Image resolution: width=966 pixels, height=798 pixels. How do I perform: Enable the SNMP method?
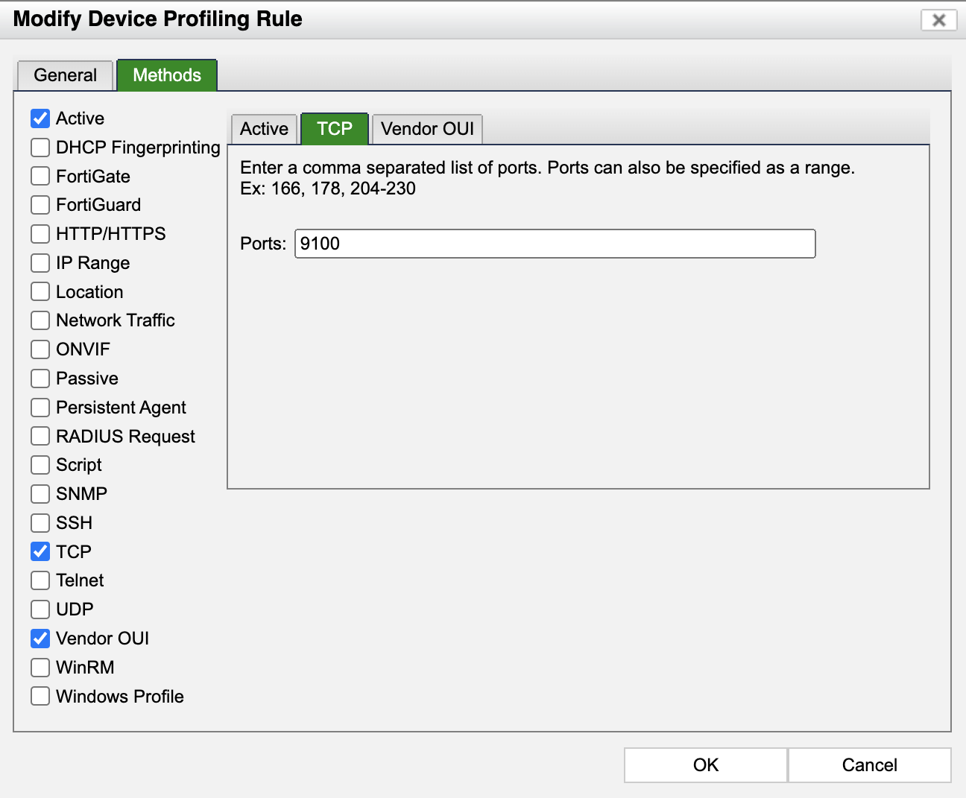click(40, 493)
